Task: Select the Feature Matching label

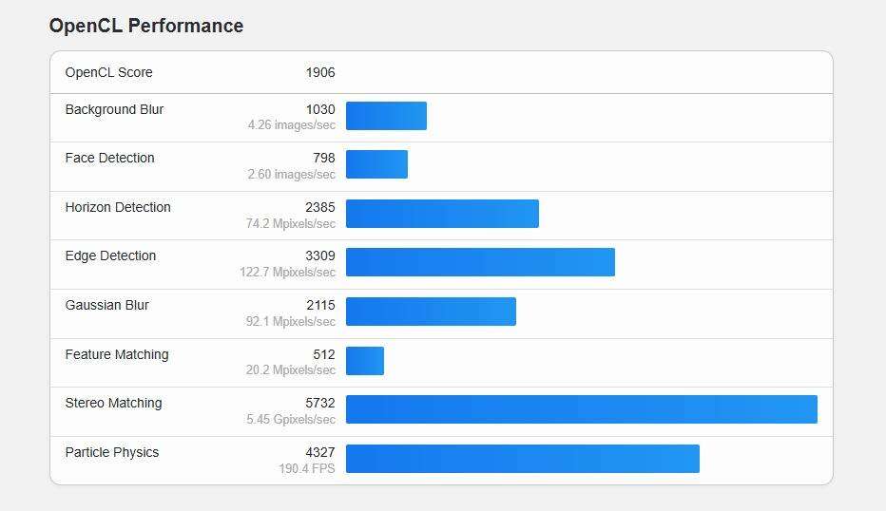Action: point(117,354)
